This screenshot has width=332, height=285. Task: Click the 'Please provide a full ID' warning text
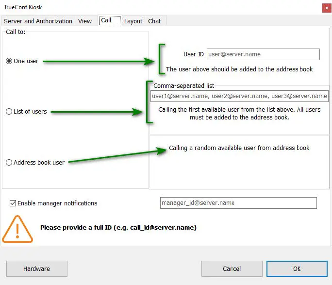click(118, 227)
